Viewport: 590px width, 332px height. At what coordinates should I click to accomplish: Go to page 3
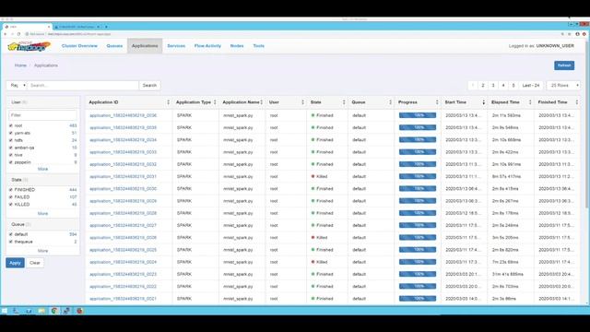click(x=493, y=86)
